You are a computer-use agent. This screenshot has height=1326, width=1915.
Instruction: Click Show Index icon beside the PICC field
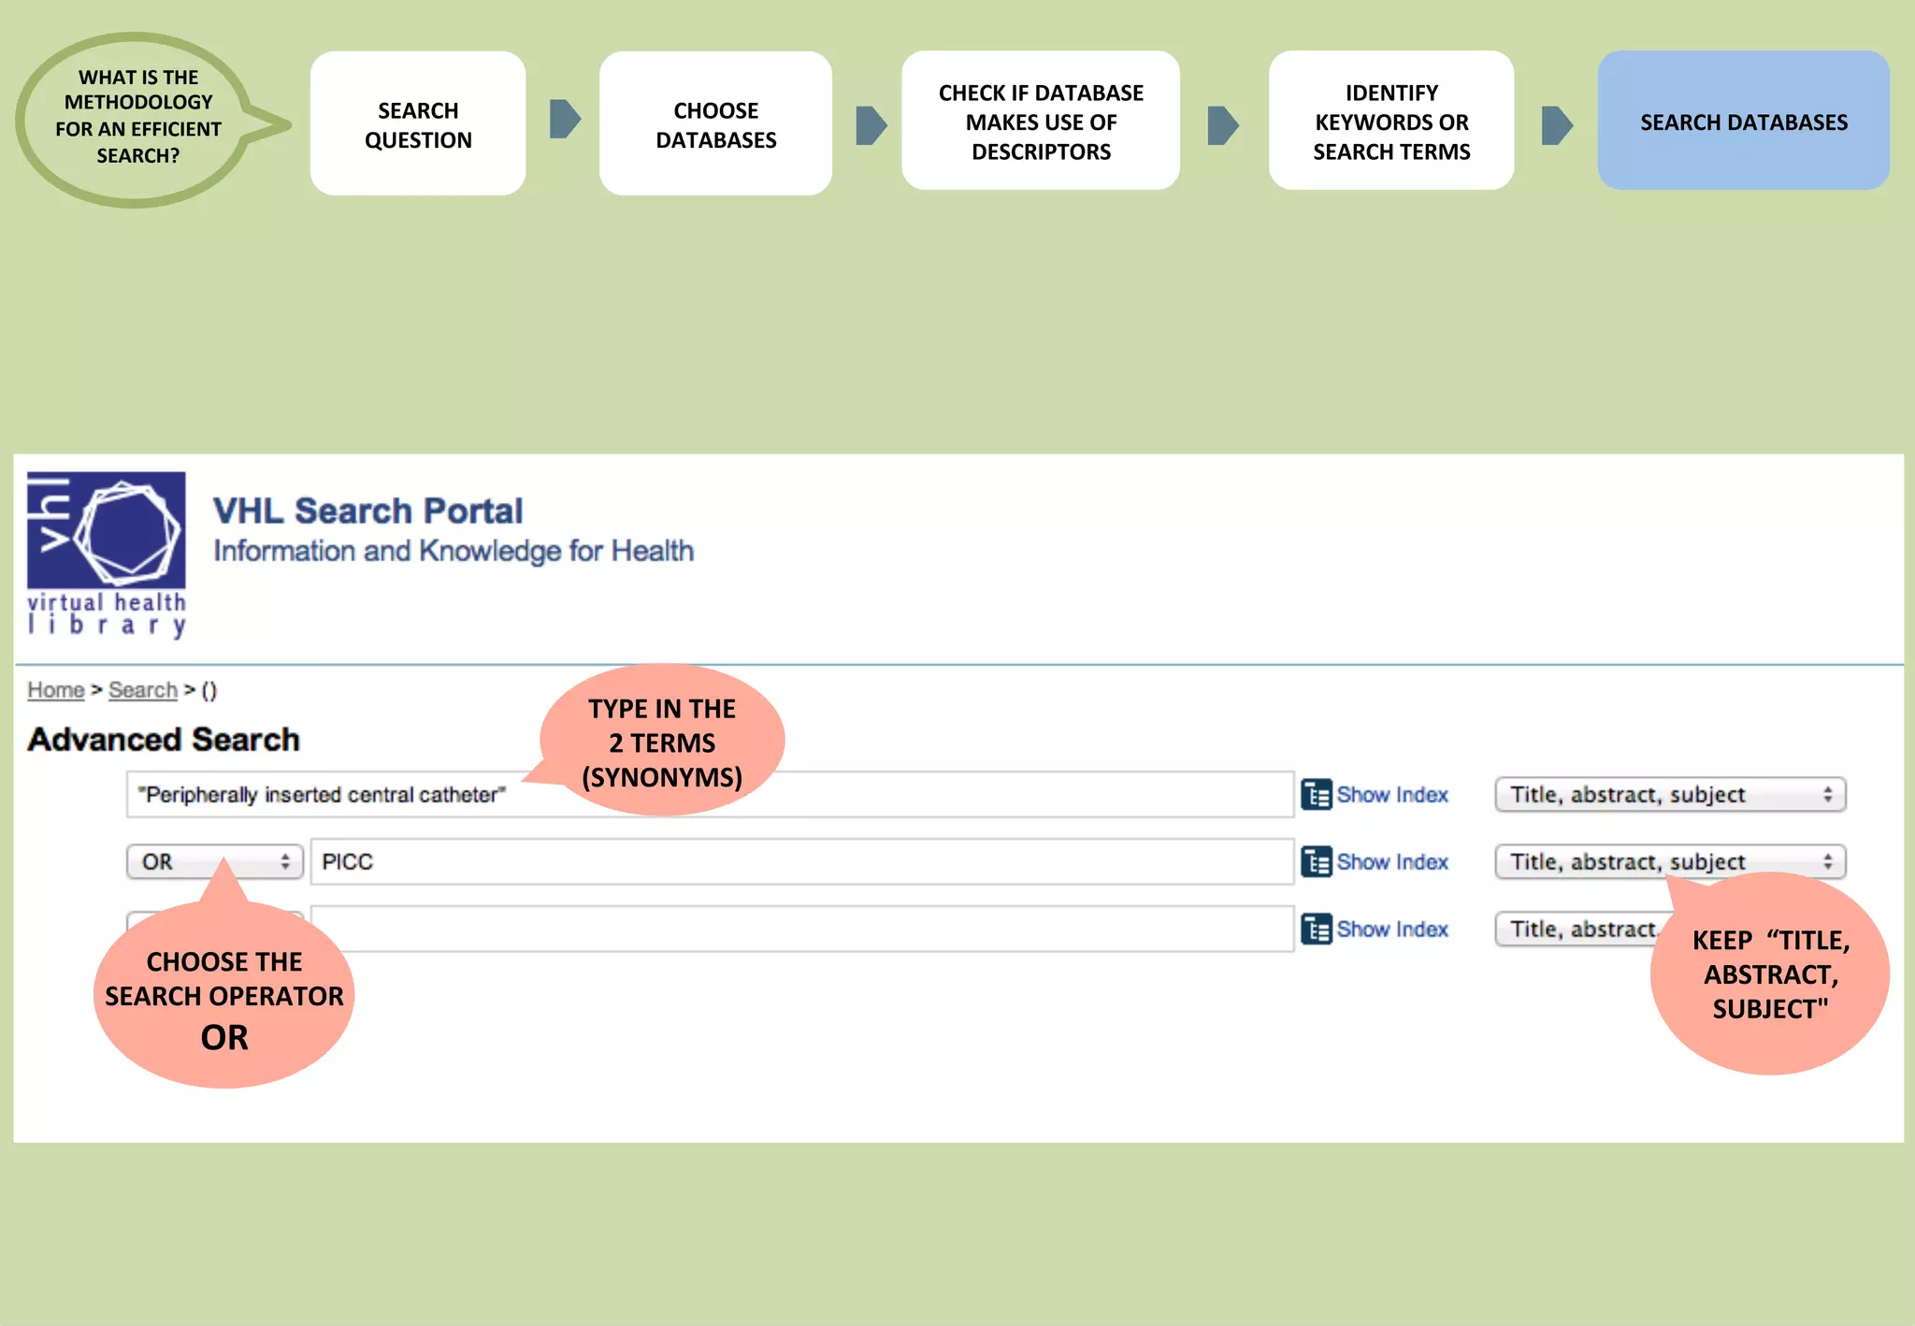pyautogui.click(x=1317, y=862)
